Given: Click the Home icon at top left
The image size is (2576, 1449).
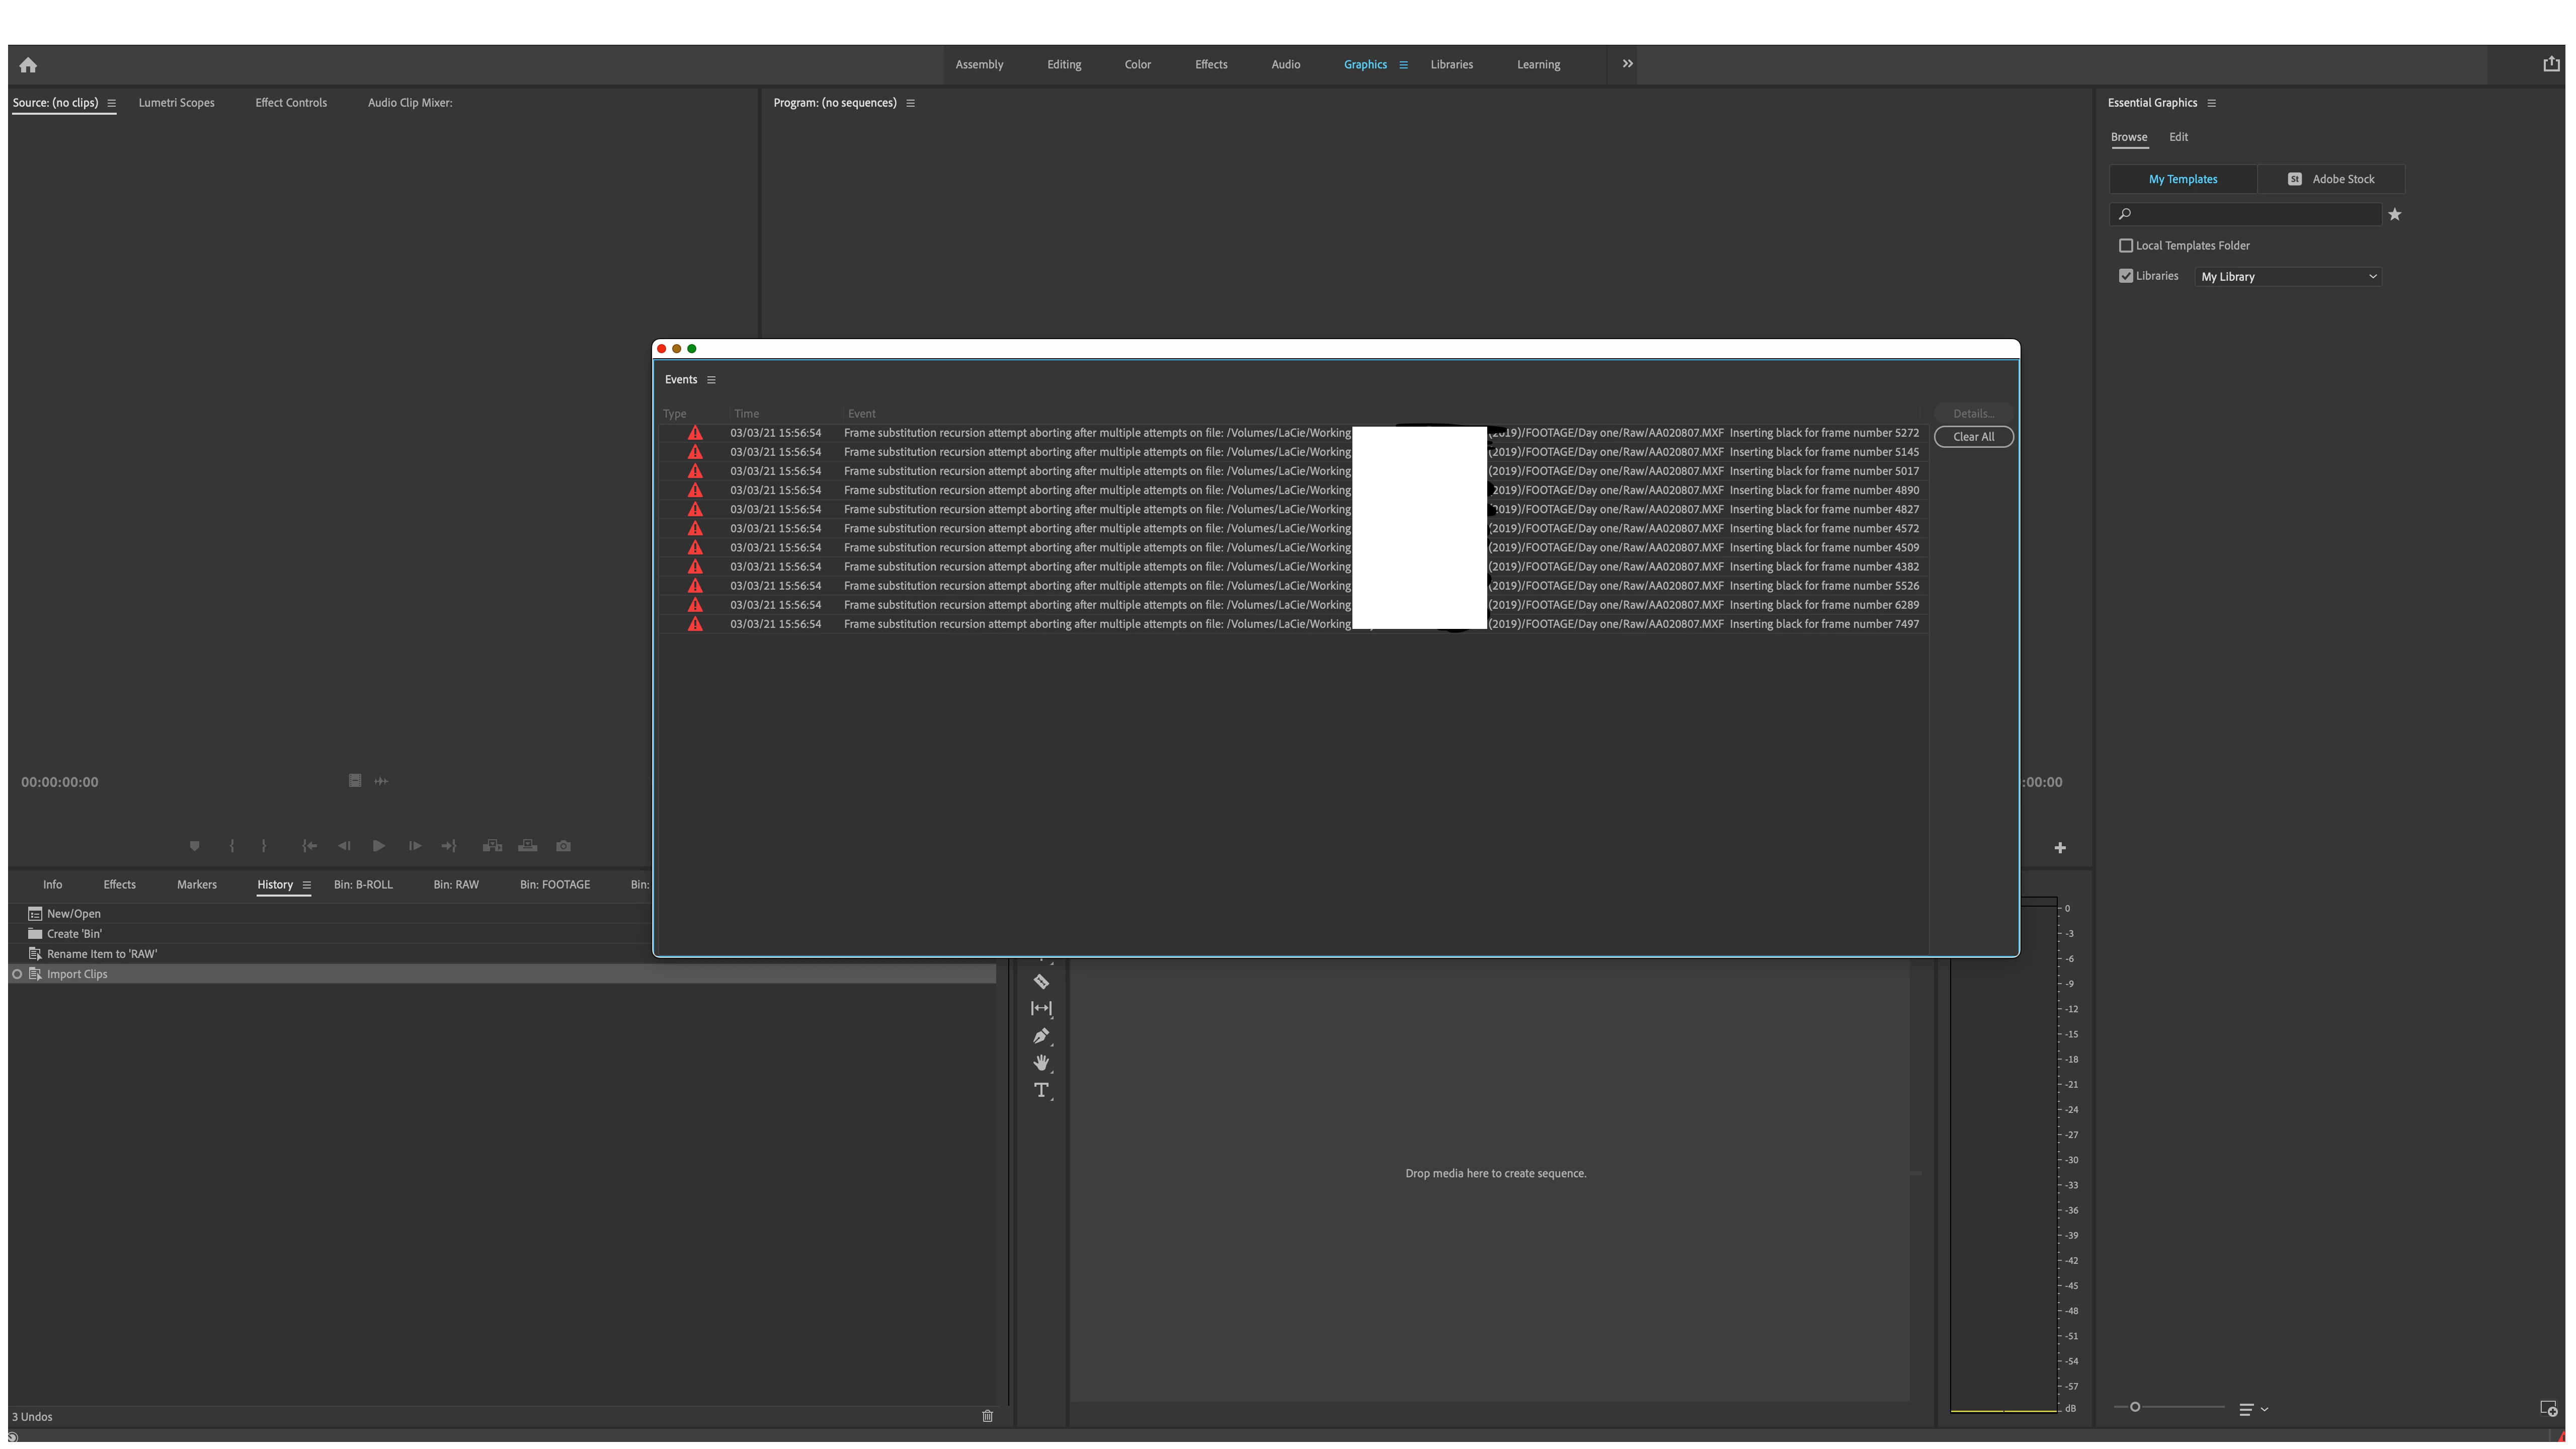Looking at the screenshot, I should pos(28,65).
